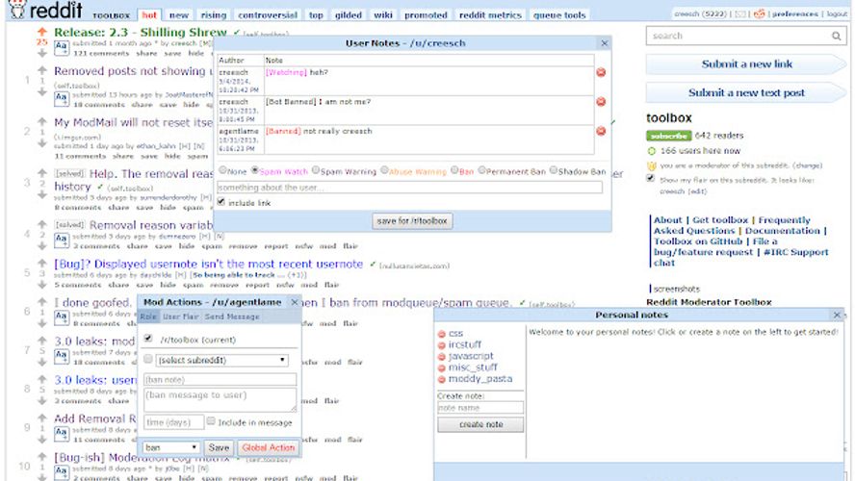Select the Ban radio button
The width and height of the screenshot is (855, 481).
pos(454,170)
